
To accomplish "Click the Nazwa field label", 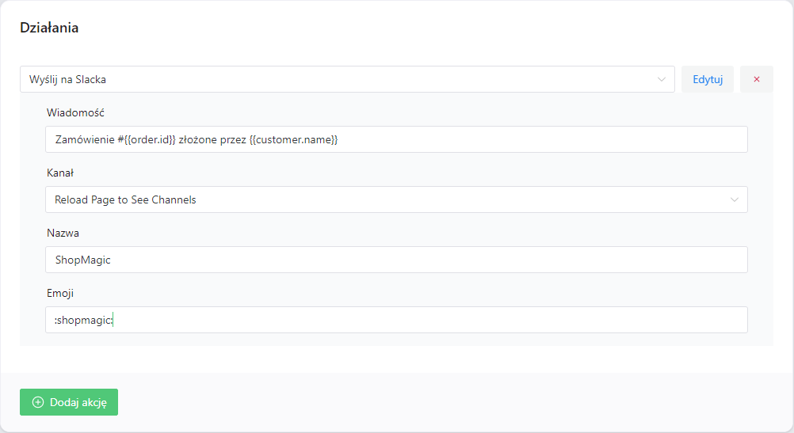I will coord(63,233).
